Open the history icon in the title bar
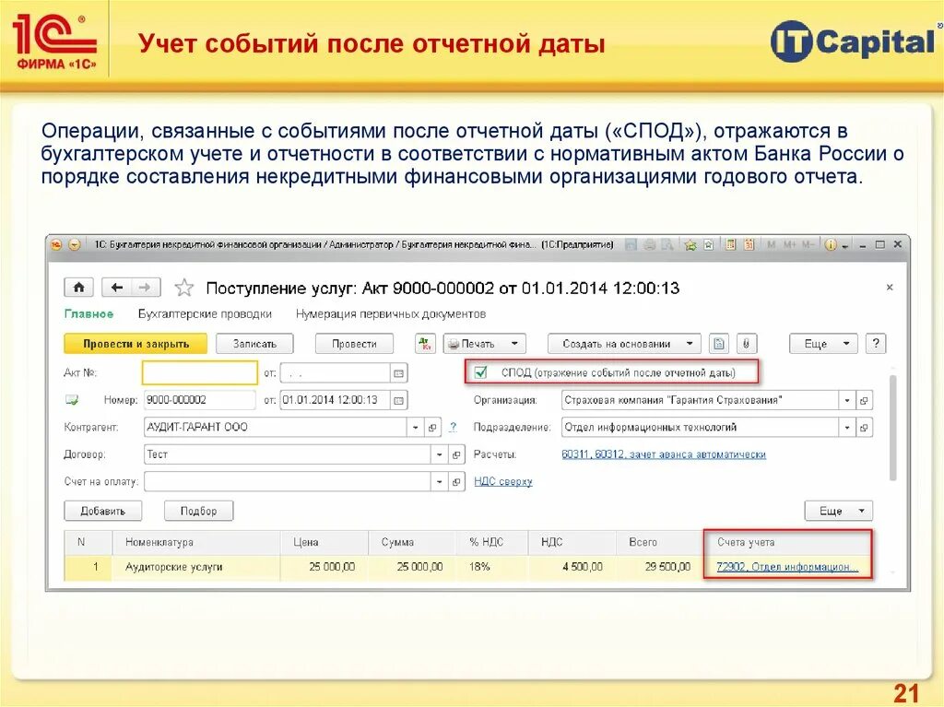This screenshot has height=707, width=944. coord(709,245)
